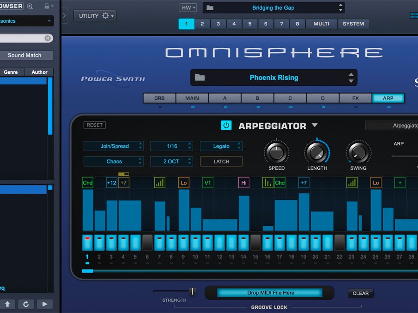The height and width of the screenshot is (313, 418).
Task: Click the Chd modifier on step 17
Action: click(x=280, y=183)
